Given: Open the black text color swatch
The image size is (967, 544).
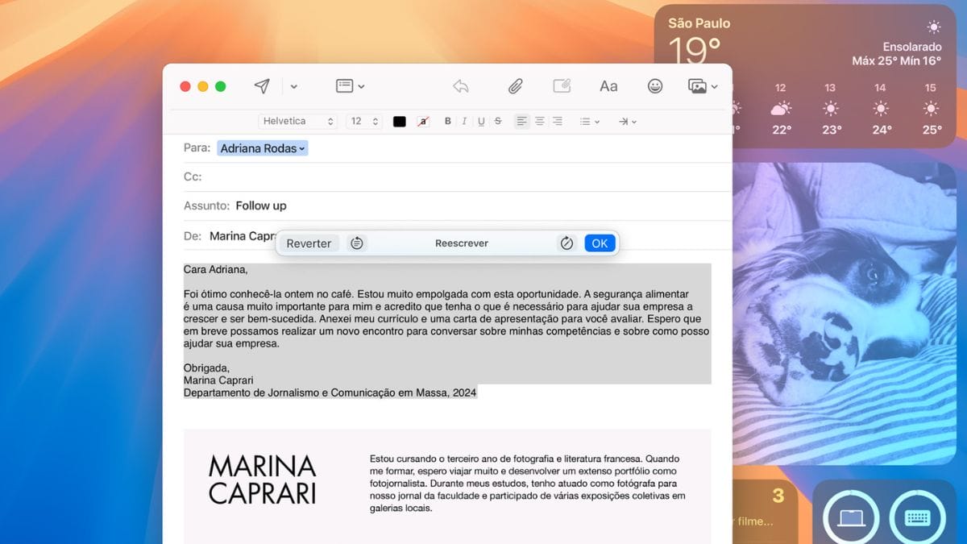Looking at the screenshot, I should [x=399, y=122].
